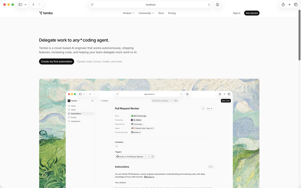Sidebar toggle in the app.tembo.io window toolbar
This screenshot has height=188, width=301.
pyautogui.click(x=81, y=94)
